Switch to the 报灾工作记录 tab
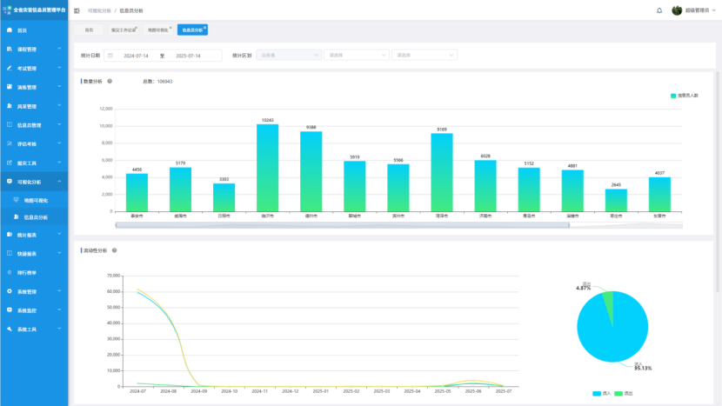Viewport: 722px width, 406px height. click(x=123, y=30)
